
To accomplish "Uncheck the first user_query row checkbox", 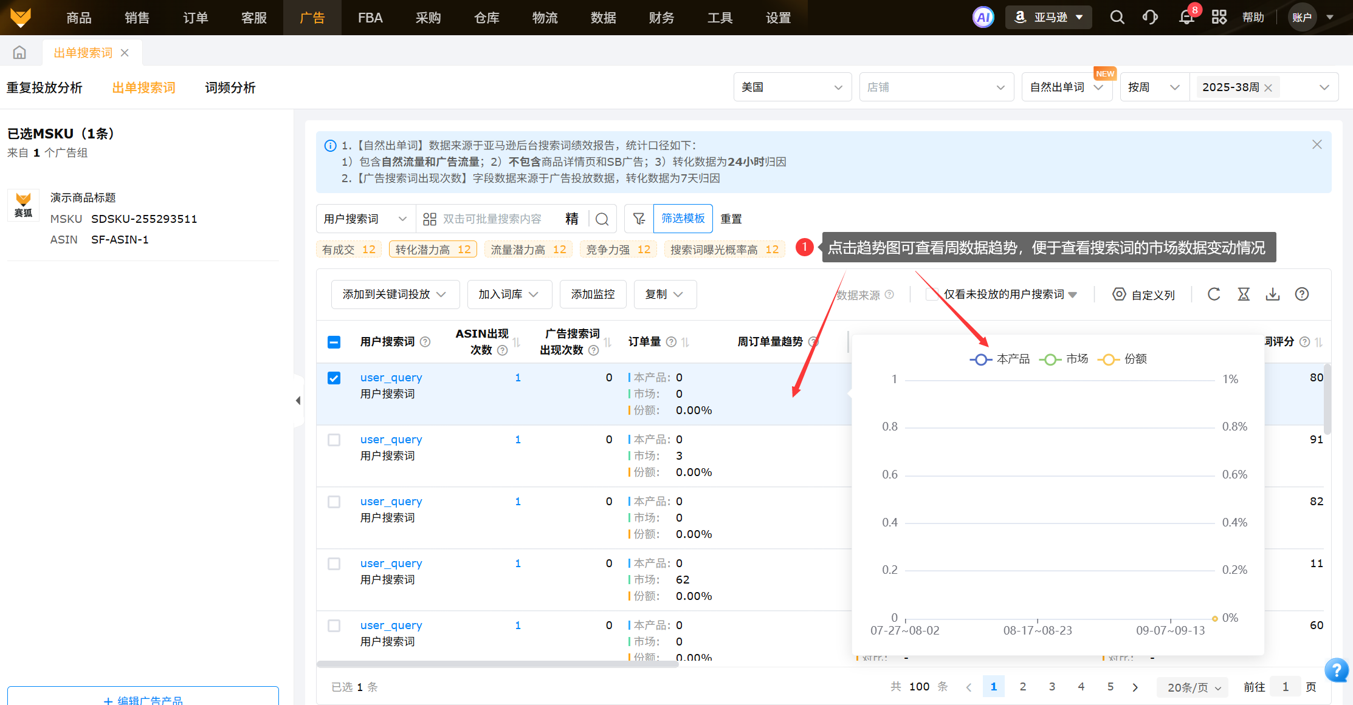I will pyautogui.click(x=334, y=378).
